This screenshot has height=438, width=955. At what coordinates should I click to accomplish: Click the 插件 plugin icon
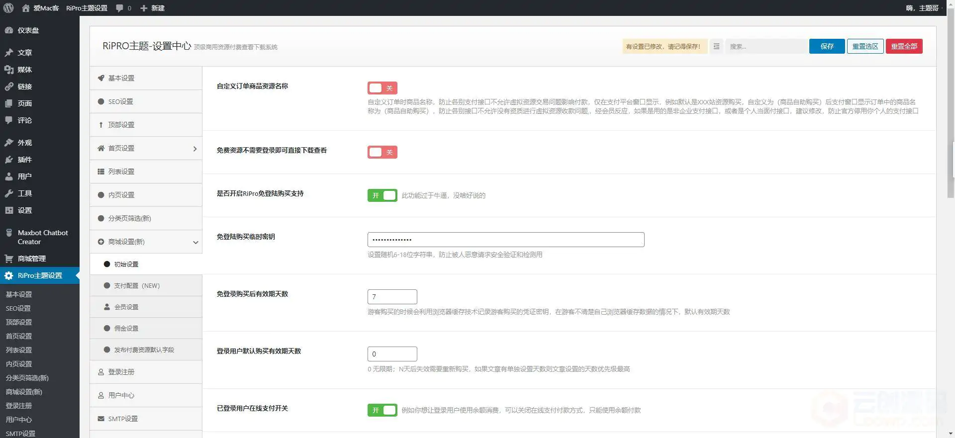pyautogui.click(x=9, y=160)
